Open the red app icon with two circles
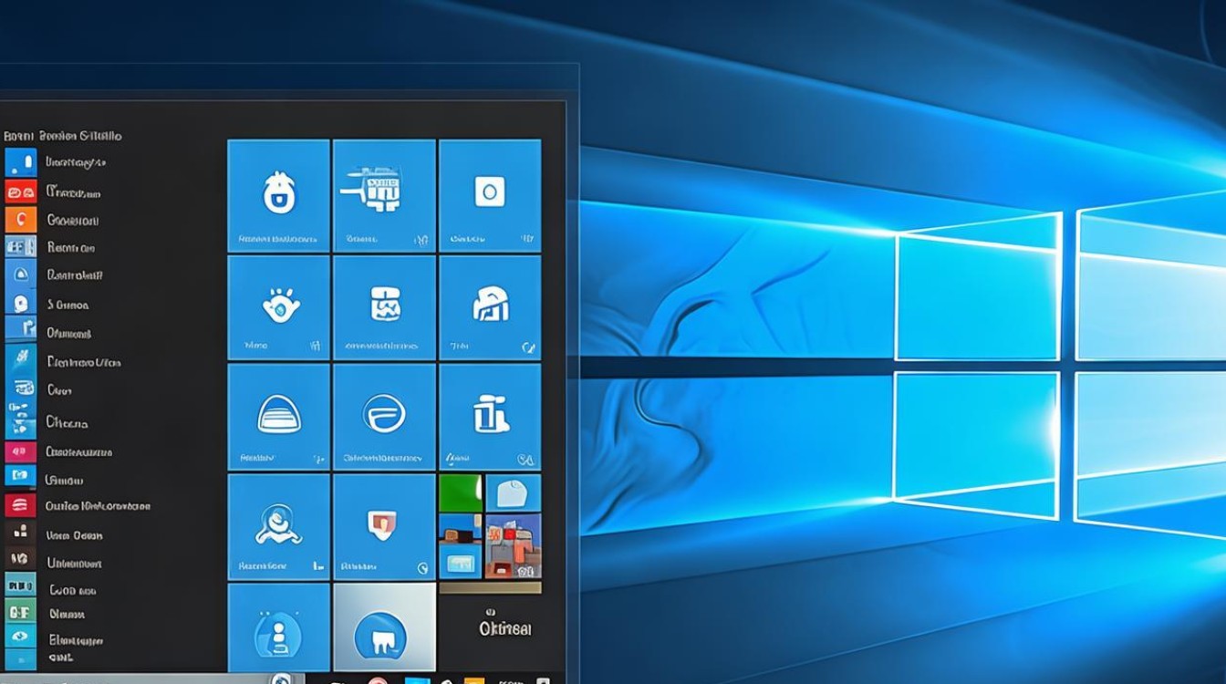 click(x=21, y=192)
